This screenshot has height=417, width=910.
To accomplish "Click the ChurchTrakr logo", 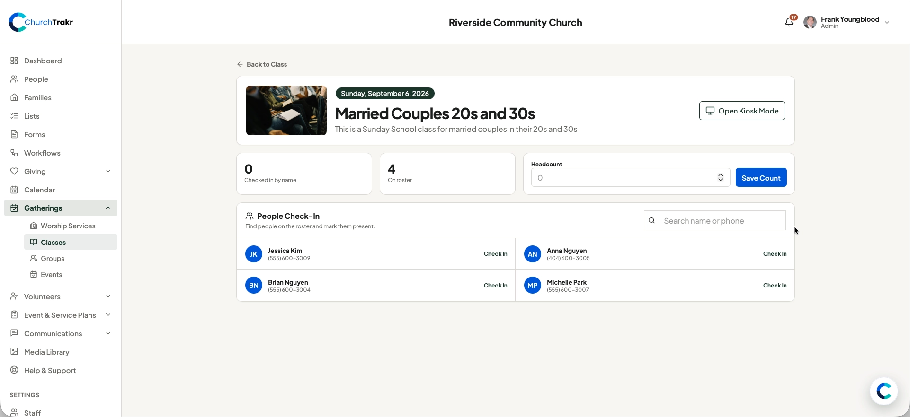I will pyautogui.click(x=41, y=22).
